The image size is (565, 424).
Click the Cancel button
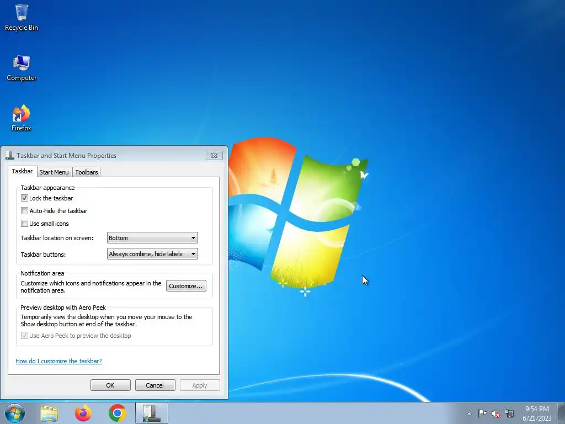tap(155, 385)
